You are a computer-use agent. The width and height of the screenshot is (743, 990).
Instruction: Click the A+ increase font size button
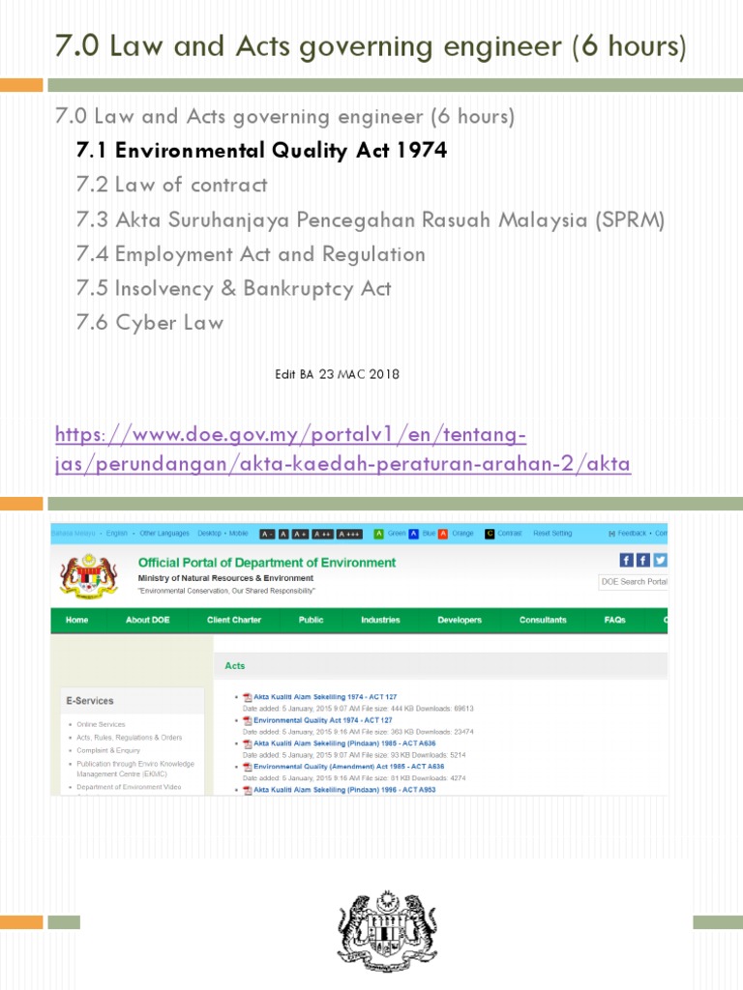tap(300, 534)
